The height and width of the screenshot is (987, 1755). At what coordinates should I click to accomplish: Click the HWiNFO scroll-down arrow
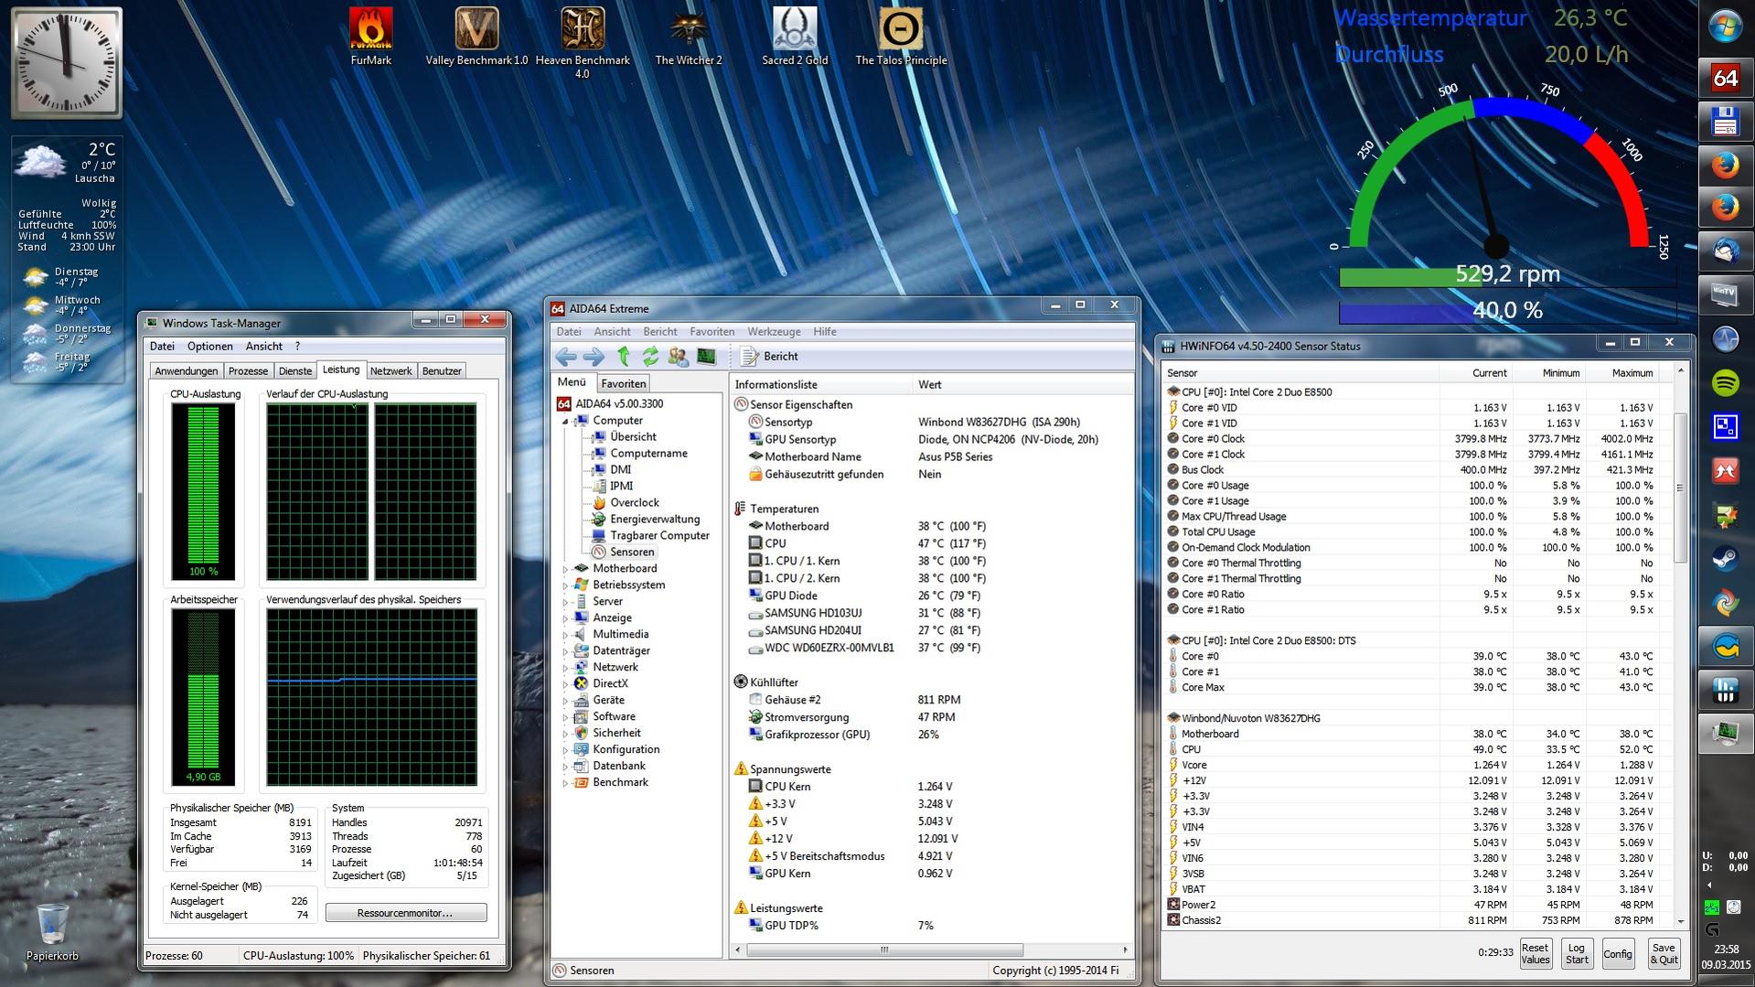point(1680,921)
